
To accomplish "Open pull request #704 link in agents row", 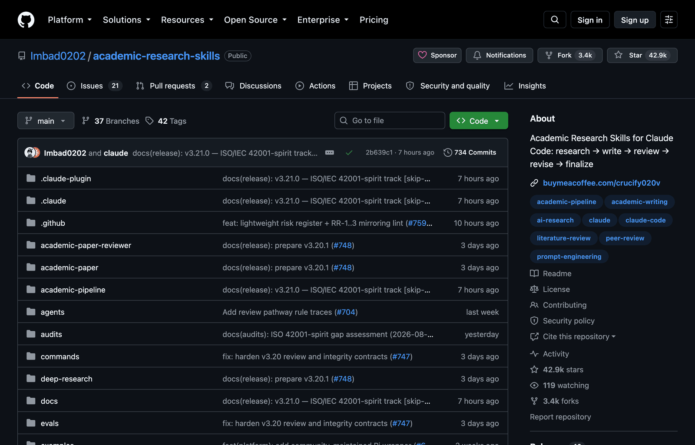I will coord(346,312).
